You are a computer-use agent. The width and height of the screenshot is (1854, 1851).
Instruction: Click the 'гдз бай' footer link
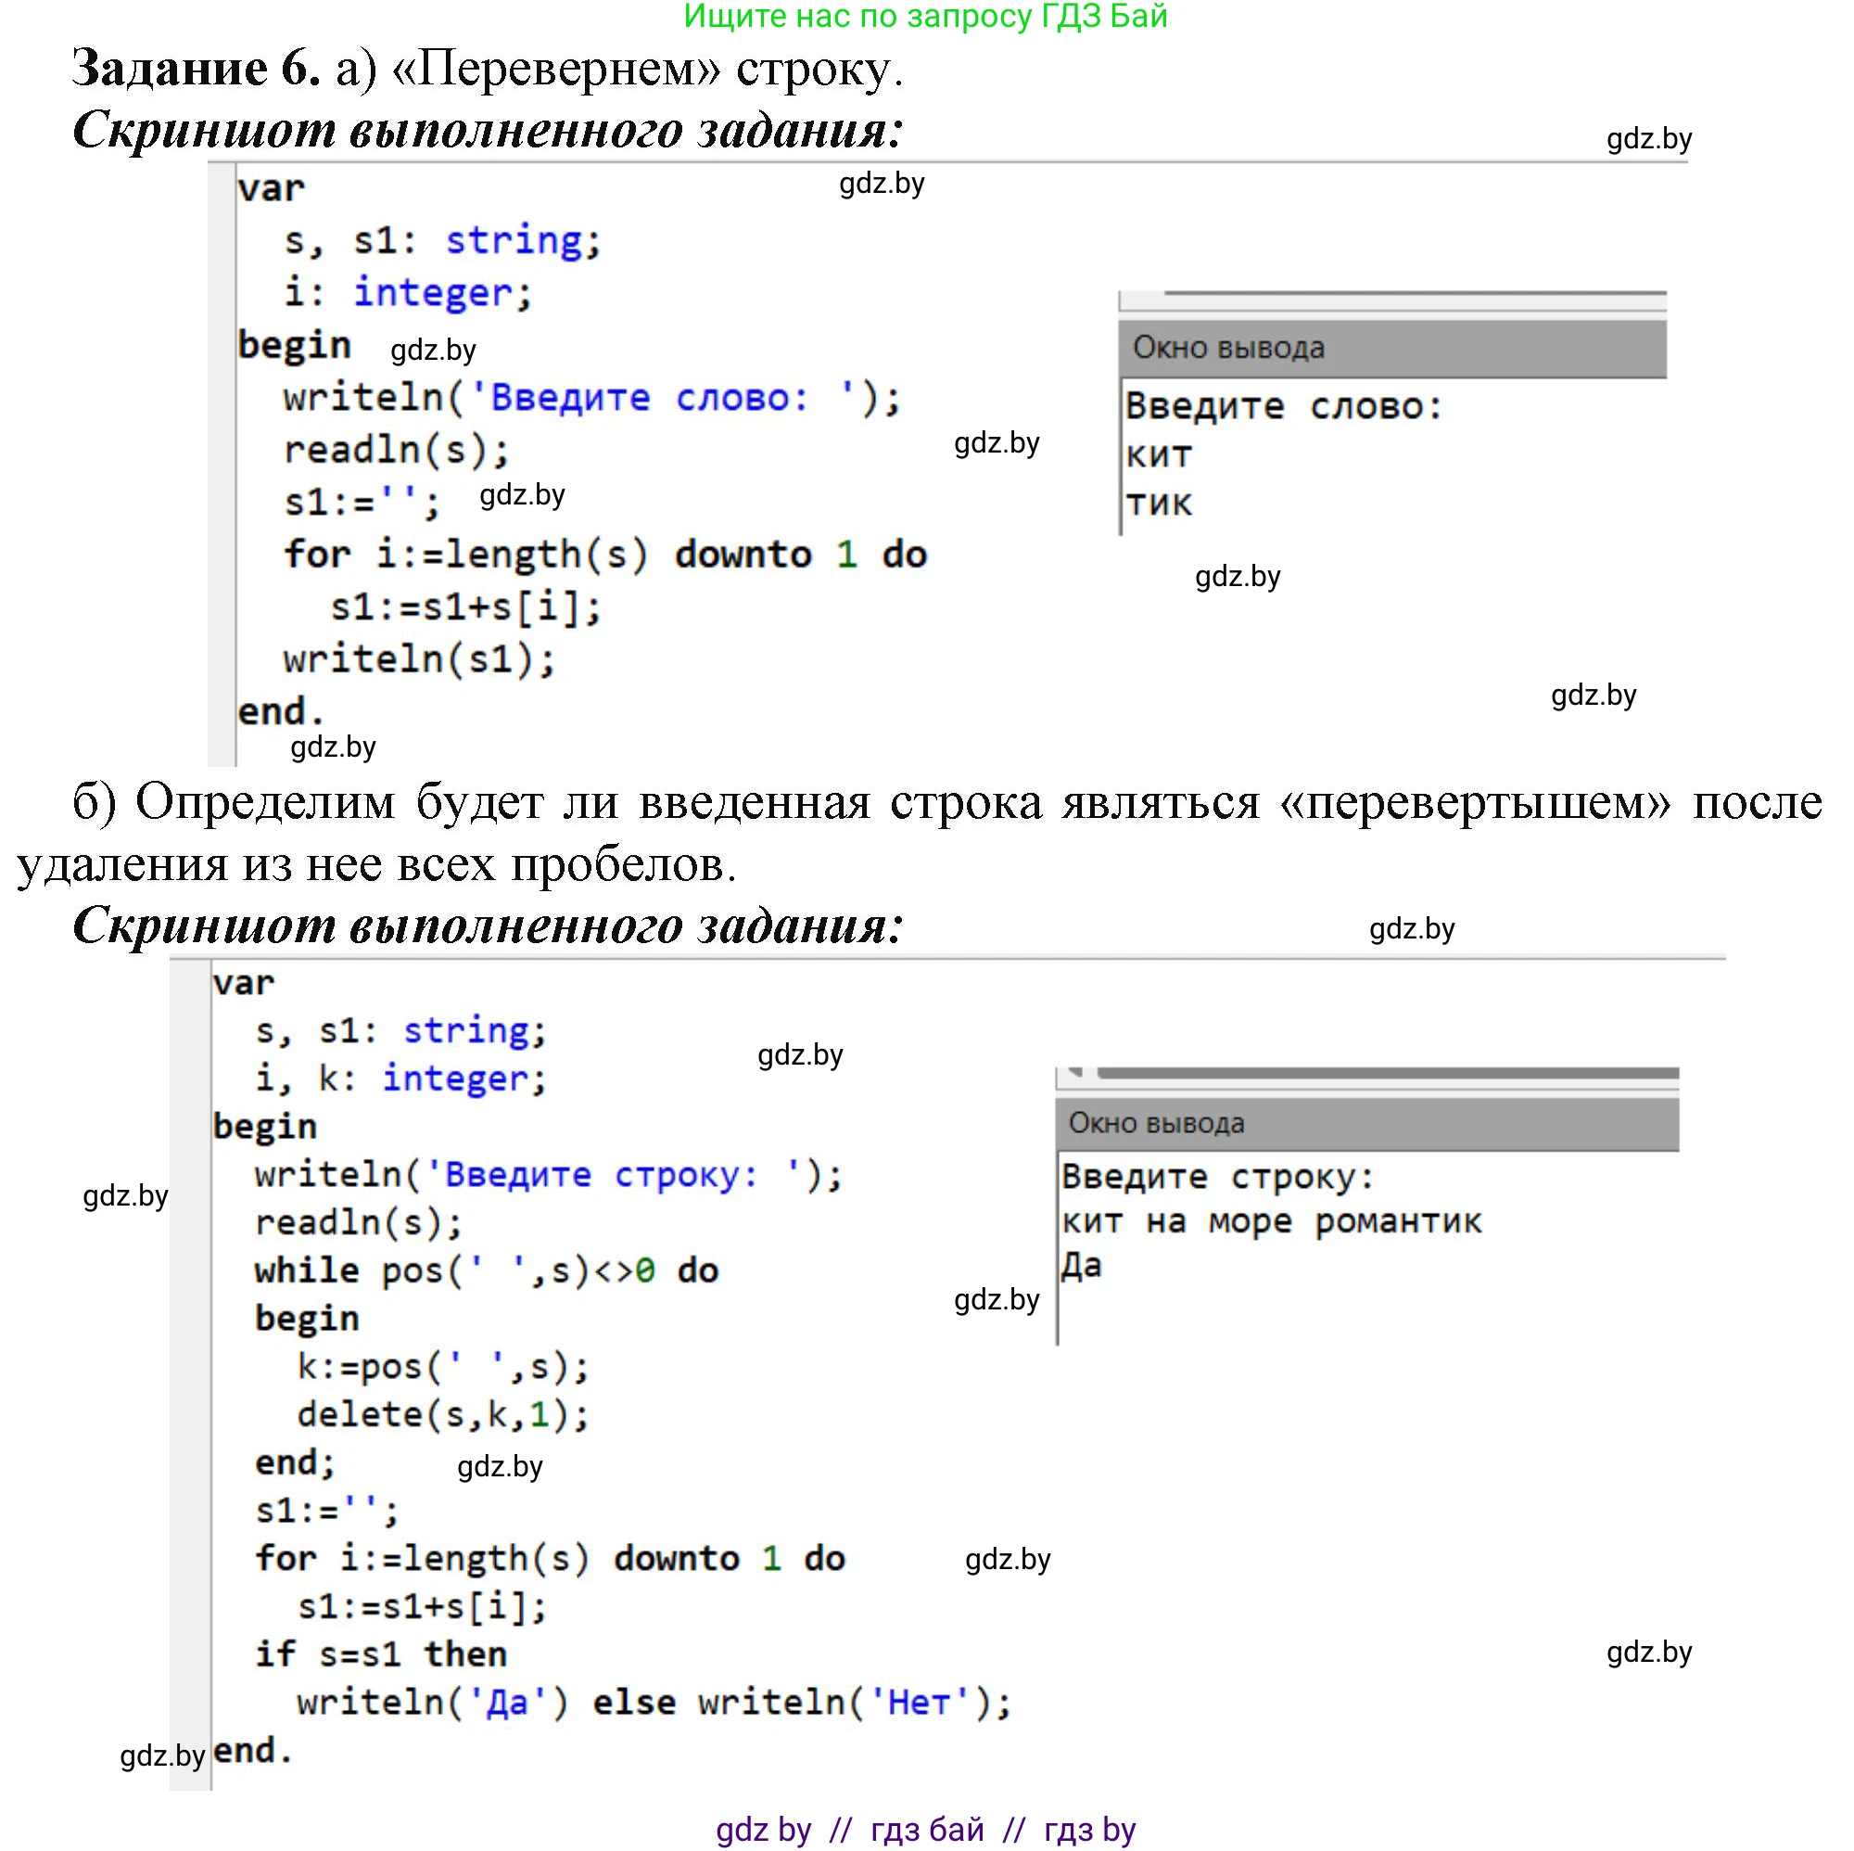(x=927, y=1829)
